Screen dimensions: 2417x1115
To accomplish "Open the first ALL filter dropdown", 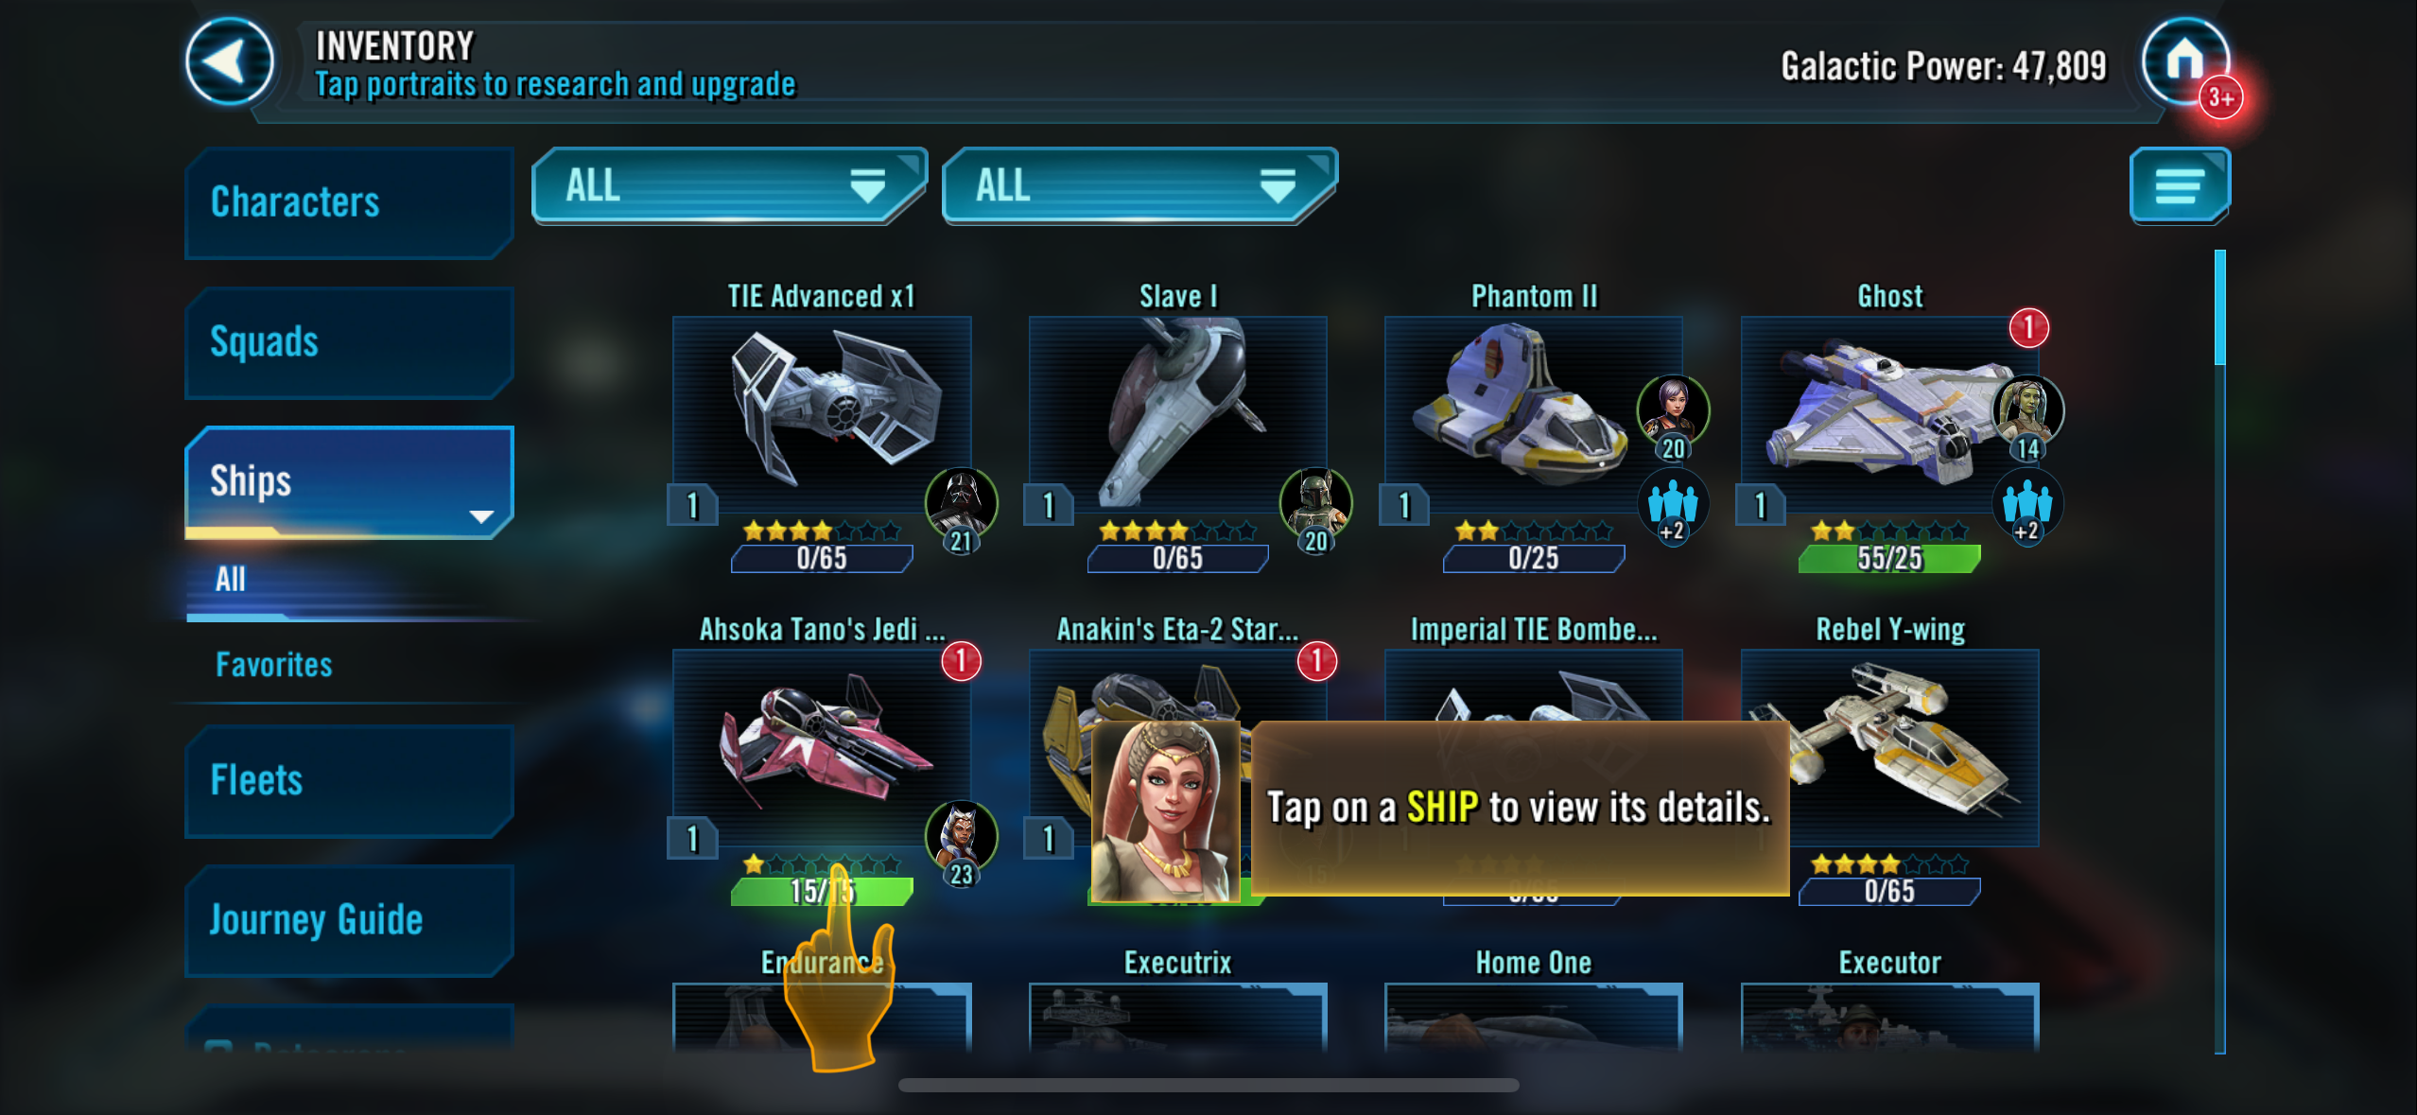I will (728, 185).
